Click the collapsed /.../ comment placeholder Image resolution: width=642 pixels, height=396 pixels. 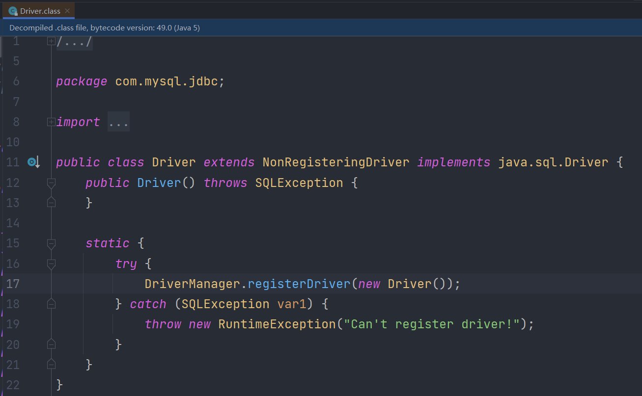(x=74, y=42)
